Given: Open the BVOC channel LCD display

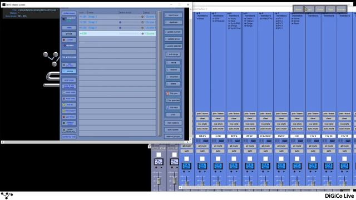Looking at the screenshot, I should (281, 166).
